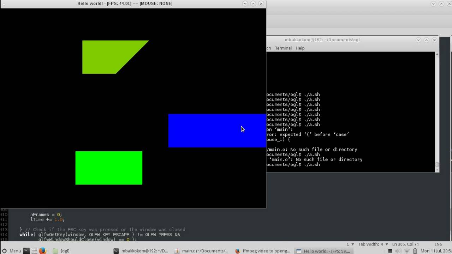The height and width of the screenshot is (254, 452).
Task: Open the Terminal menu in the terminal window
Action: point(283,48)
